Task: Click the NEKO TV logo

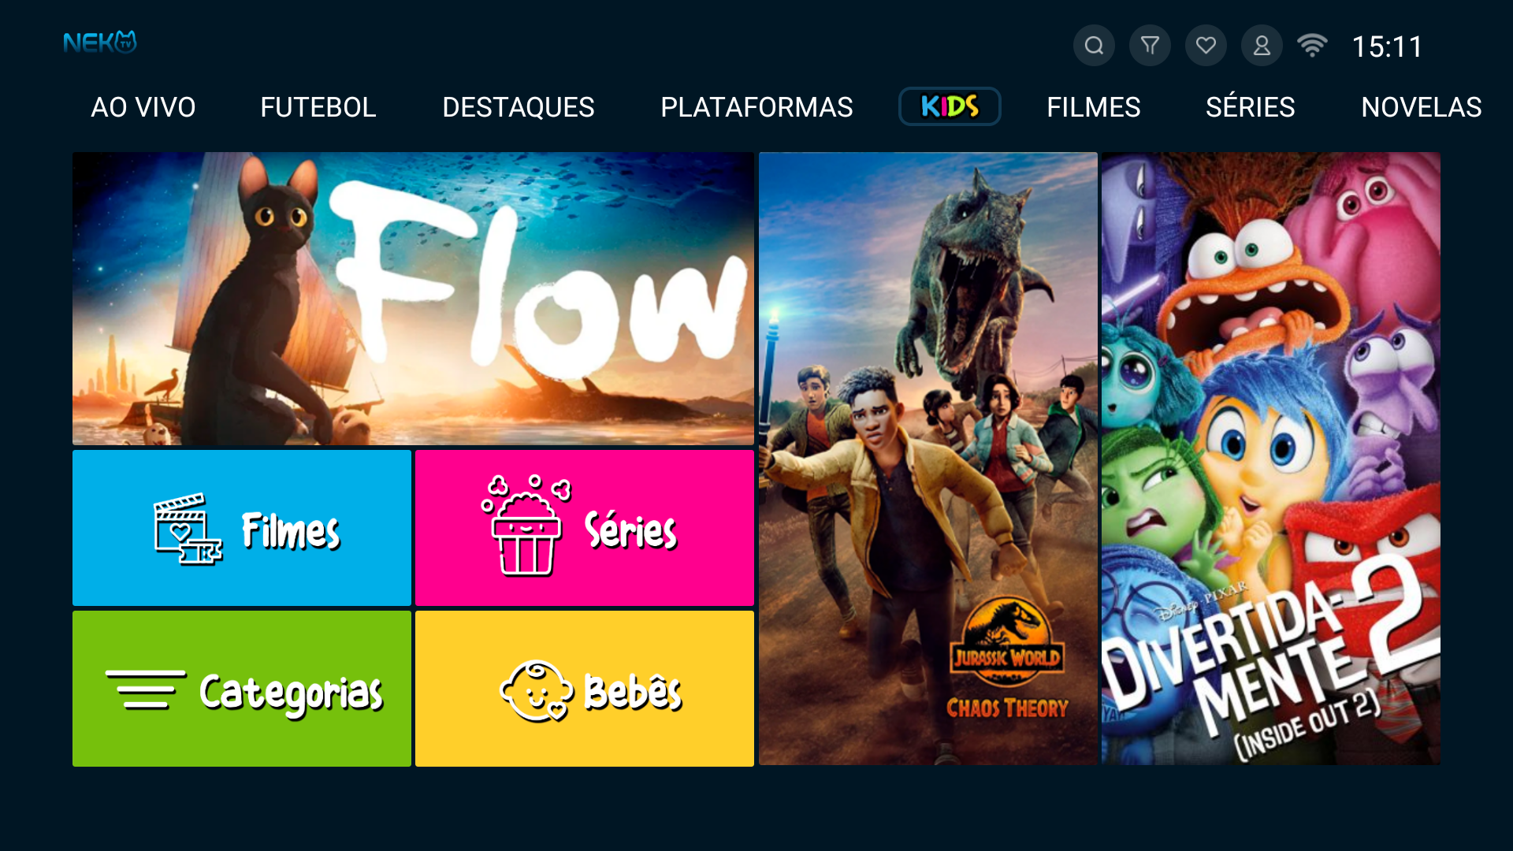Action: (x=100, y=43)
